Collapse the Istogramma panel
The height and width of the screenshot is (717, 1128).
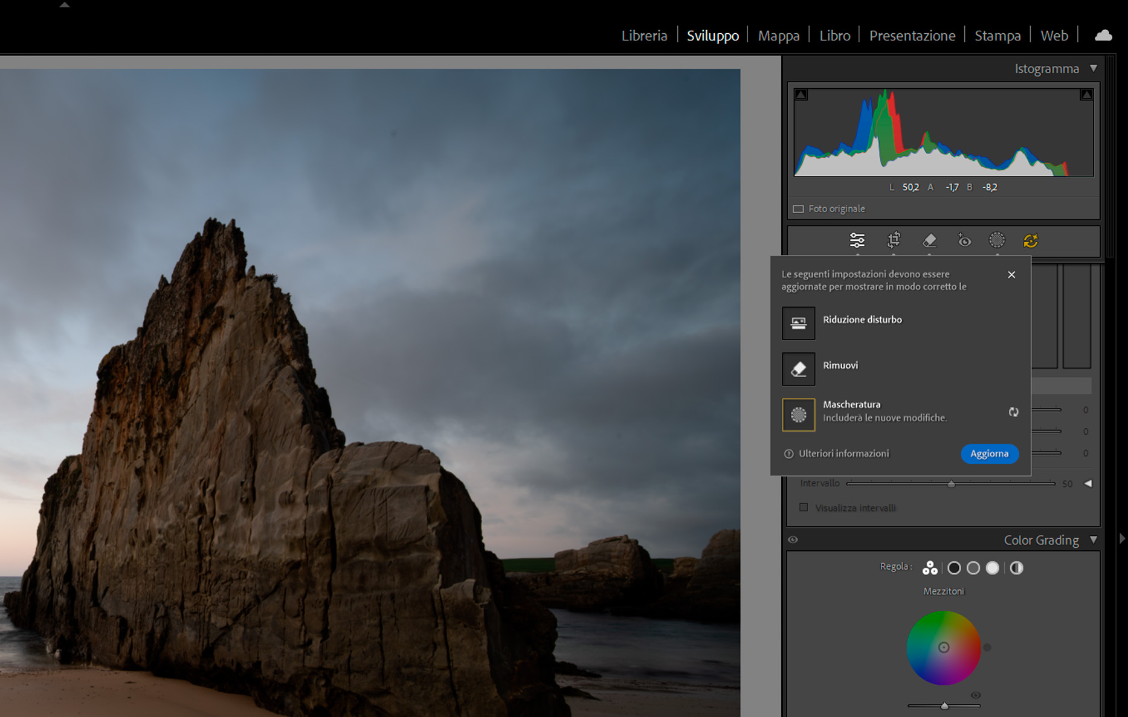[1094, 68]
